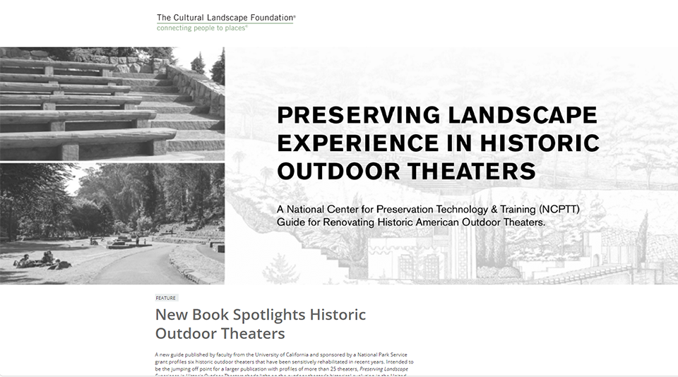Open the park path amphitheater photo

click(x=112, y=224)
